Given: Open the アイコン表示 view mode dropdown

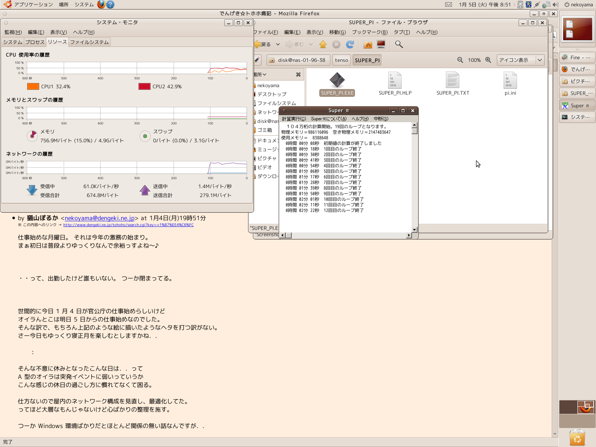Looking at the screenshot, I should [520, 60].
